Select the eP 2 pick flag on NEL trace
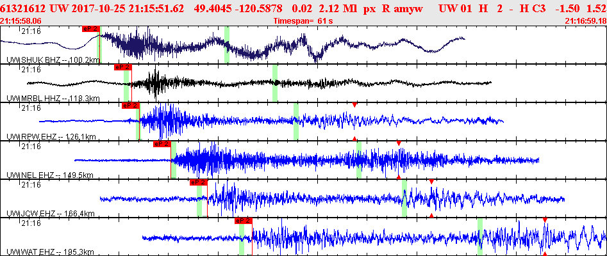Screen dimensions: 607x256 [162, 144]
